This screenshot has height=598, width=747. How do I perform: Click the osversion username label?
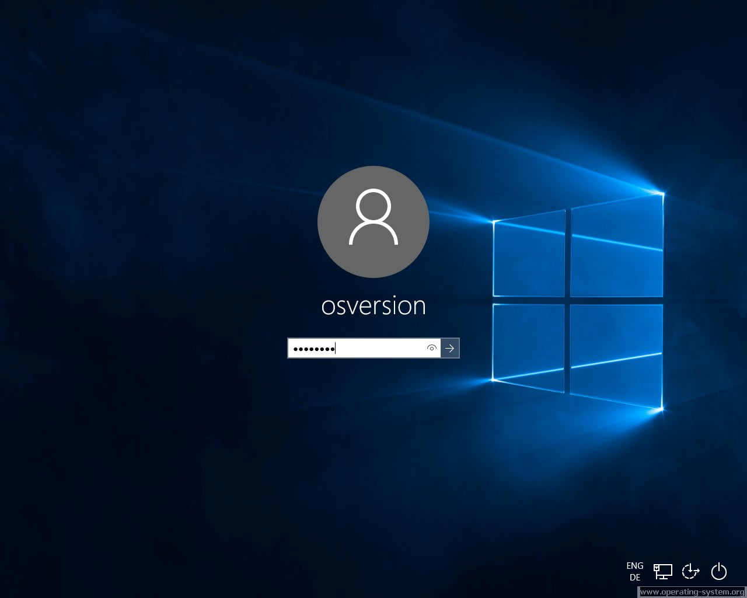point(373,306)
